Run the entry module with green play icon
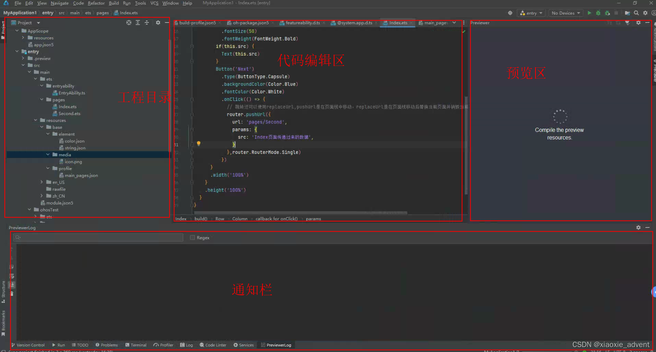 click(589, 13)
